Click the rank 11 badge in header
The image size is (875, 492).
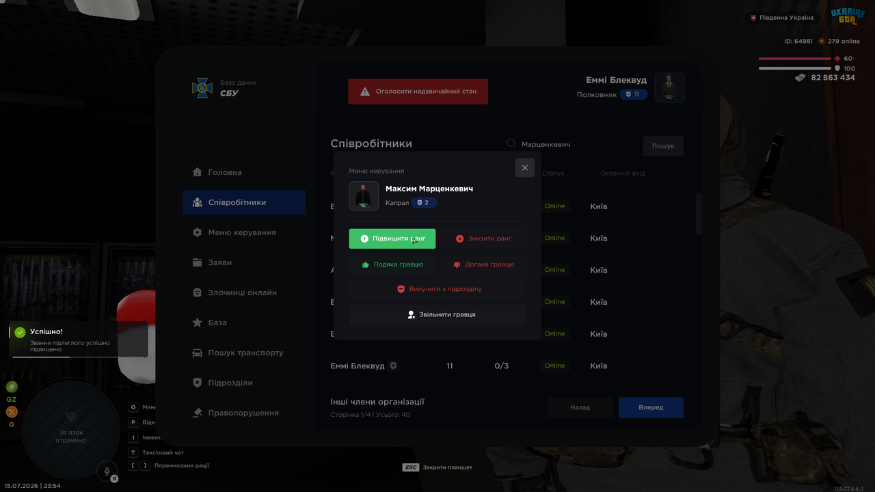point(633,94)
